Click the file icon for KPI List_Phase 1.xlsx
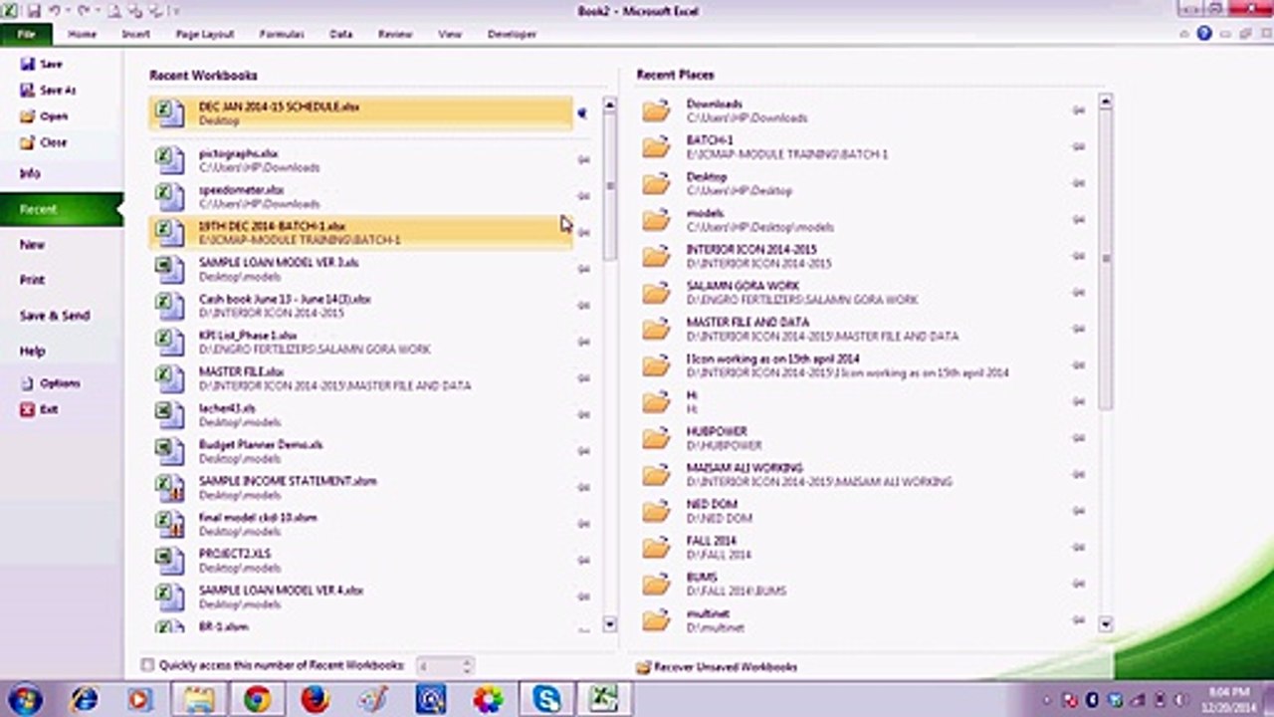The width and height of the screenshot is (1274, 717). pyautogui.click(x=170, y=342)
